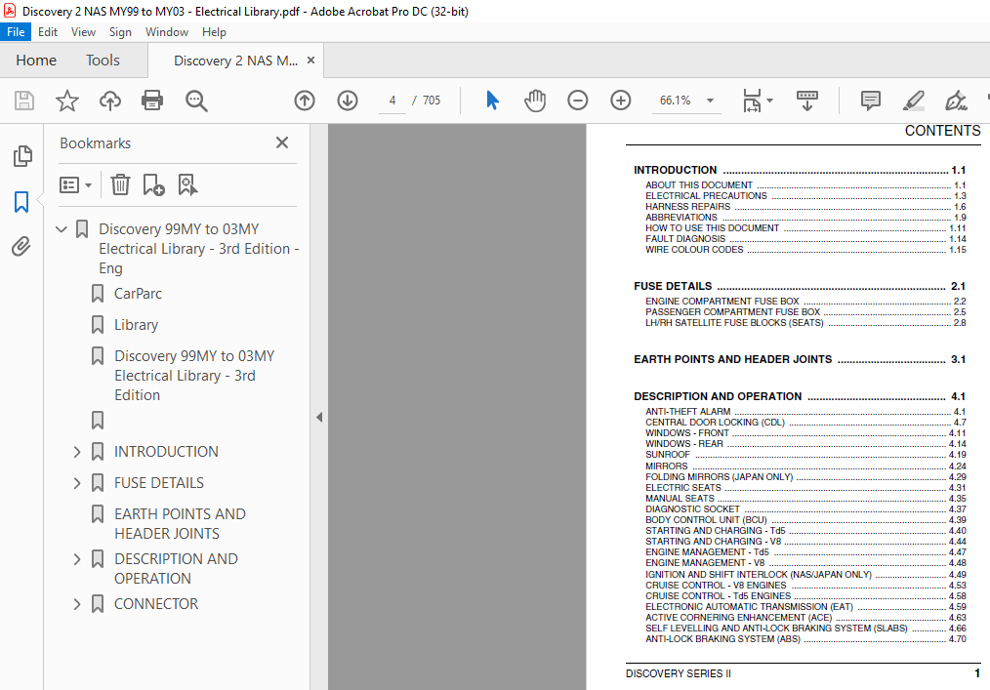The width and height of the screenshot is (990, 690).
Task: Expand the CONNECTOR bookmark
Action: coord(77,604)
